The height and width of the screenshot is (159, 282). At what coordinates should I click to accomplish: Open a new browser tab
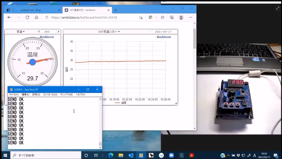[115, 10]
